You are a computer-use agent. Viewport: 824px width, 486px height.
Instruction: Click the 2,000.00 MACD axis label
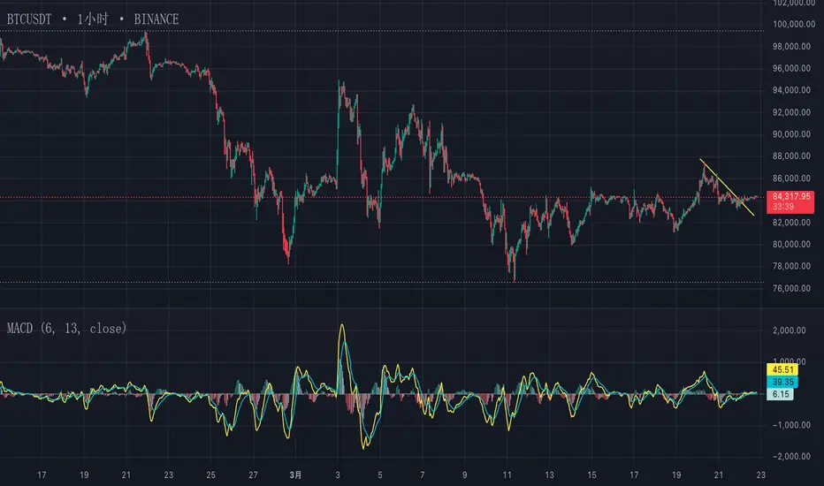790,330
